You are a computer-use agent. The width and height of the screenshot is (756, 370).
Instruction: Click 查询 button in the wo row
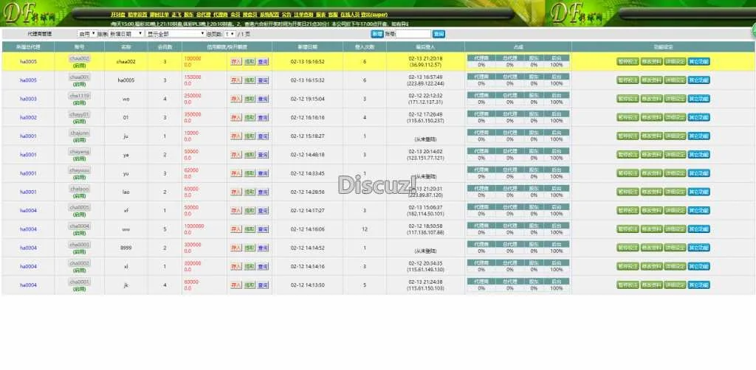[x=263, y=99]
